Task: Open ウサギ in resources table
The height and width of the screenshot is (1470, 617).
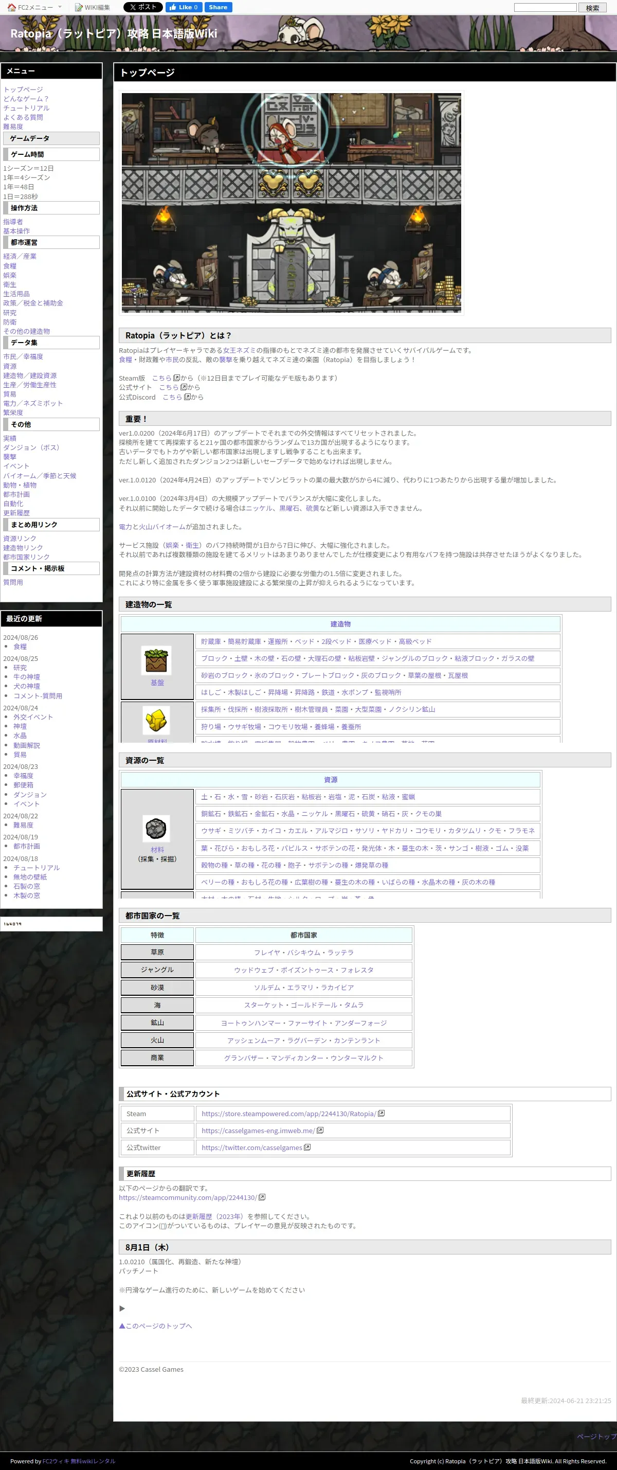Action: 211,831
